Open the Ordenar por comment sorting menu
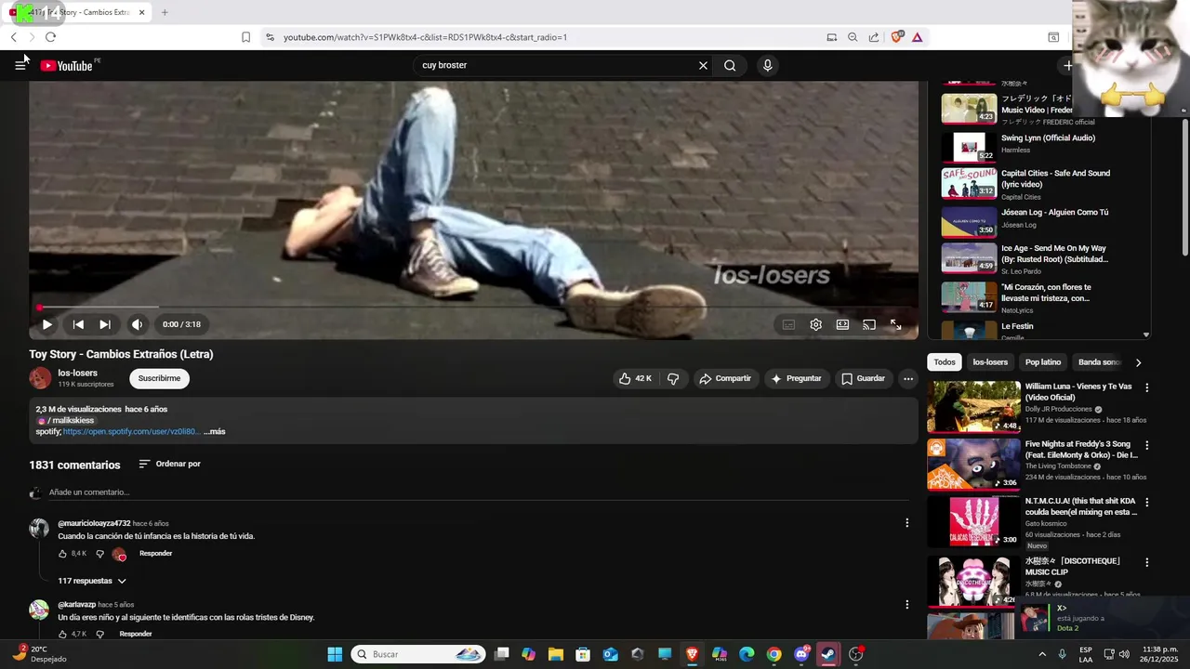 pyautogui.click(x=169, y=464)
